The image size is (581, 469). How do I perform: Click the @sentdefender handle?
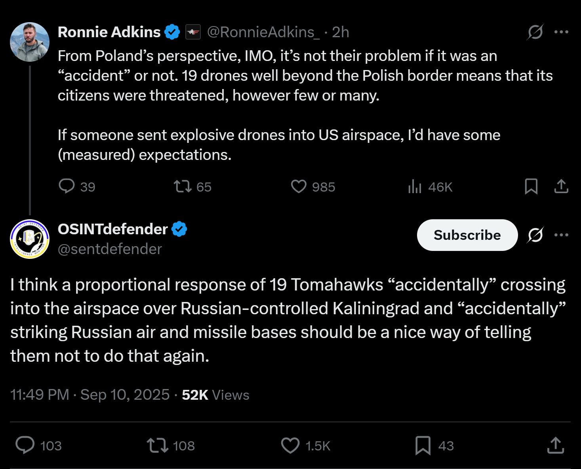pos(110,249)
